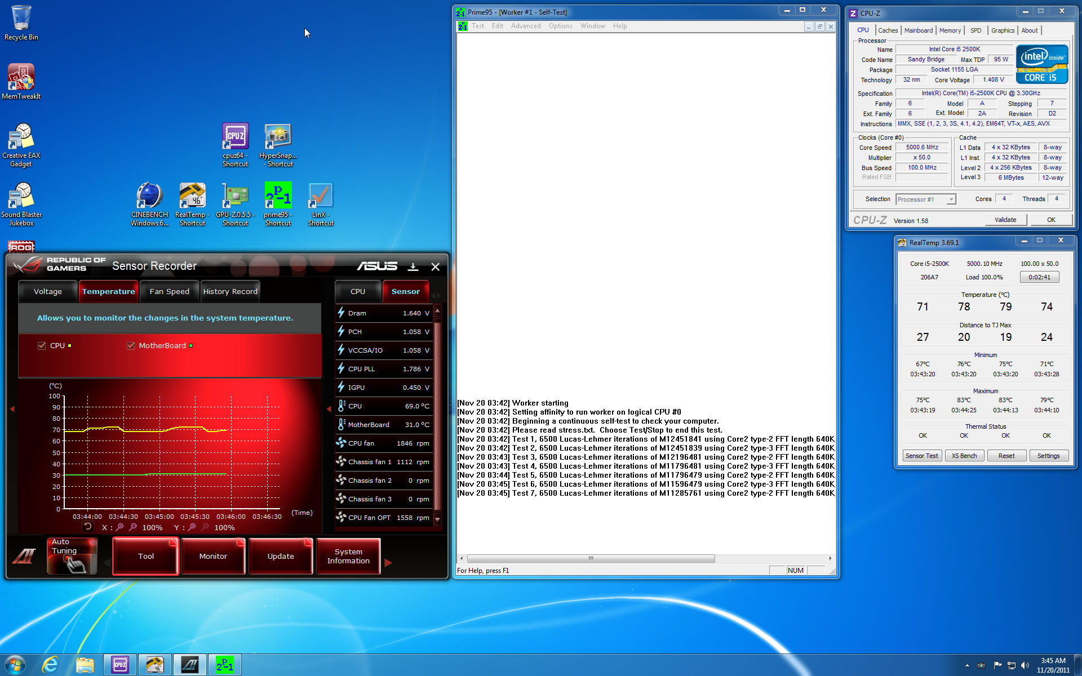This screenshot has width=1082, height=676.
Task: Open RealTemp Settings
Action: coord(1049,456)
